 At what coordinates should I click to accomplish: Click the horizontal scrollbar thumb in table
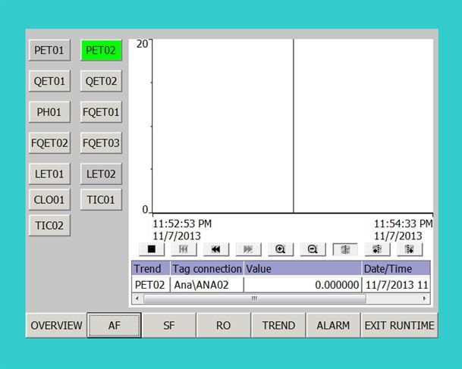tap(254, 299)
